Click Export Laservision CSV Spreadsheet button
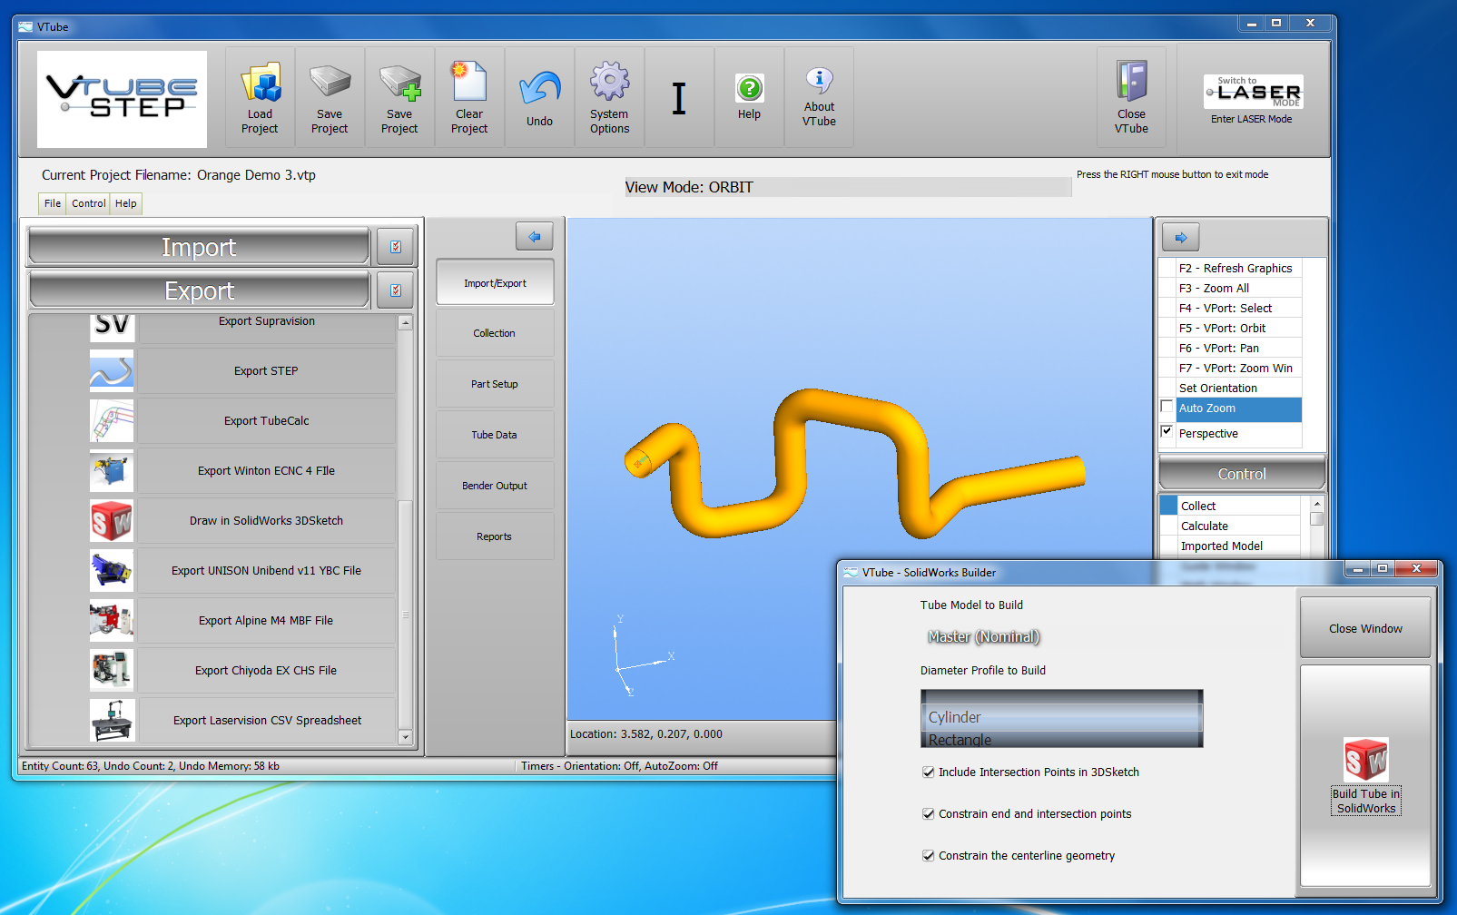Viewport: 1457px width, 915px height. click(x=266, y=720)
